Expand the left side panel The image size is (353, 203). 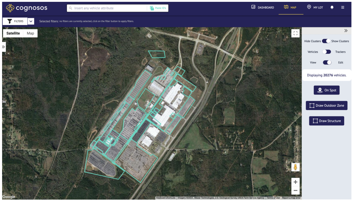click(4, 47)
